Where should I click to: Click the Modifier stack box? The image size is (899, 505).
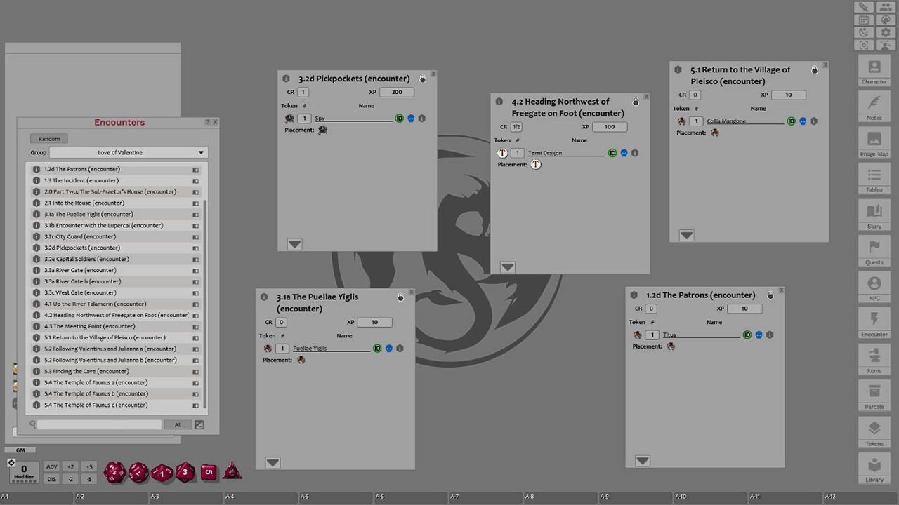coord(23,472)
